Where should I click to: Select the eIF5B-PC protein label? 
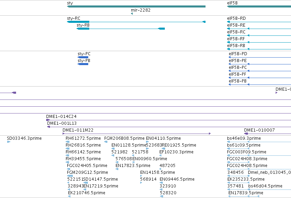pos(238,67)
